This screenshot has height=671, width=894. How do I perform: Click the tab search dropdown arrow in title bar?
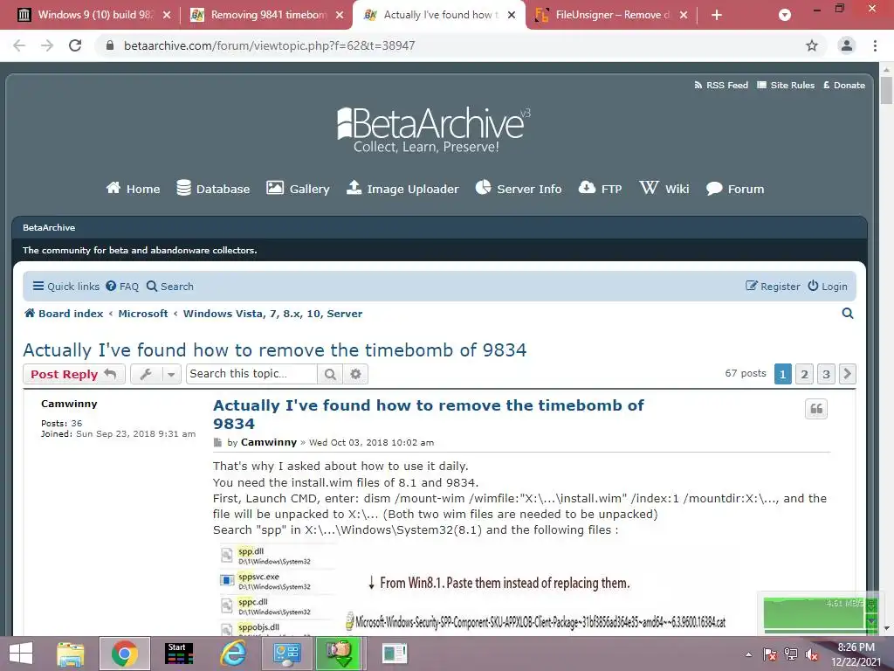[x=785, y=15]
